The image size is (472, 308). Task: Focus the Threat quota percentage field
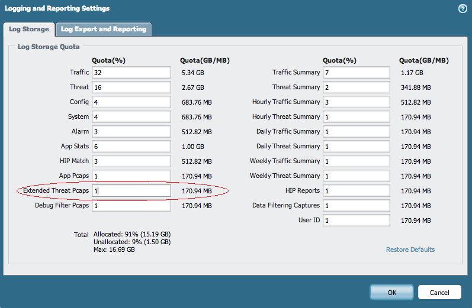[x=131, y=87]
